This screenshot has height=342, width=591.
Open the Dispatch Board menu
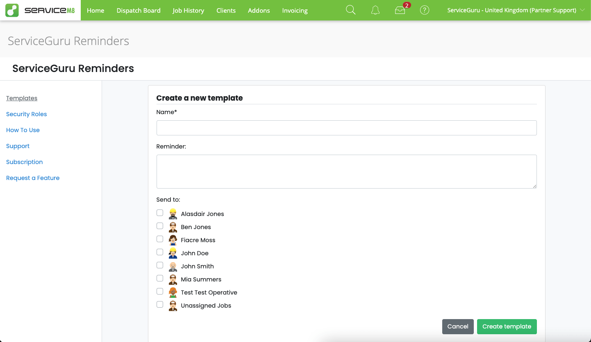pos(139,11)
